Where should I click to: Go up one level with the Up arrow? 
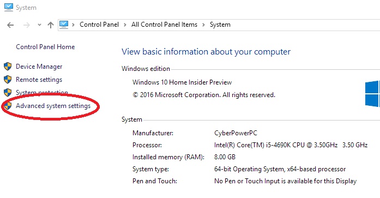click(51, 25)
